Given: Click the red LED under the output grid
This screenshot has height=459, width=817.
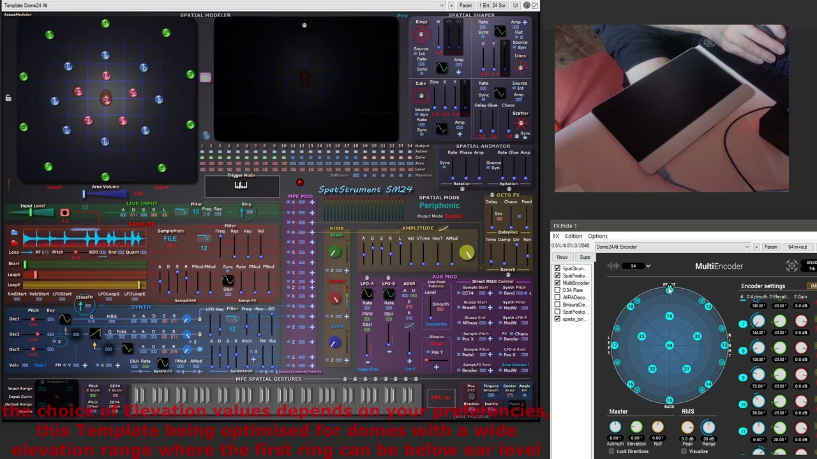Looking at the screenshot, I should pos(299,183).
